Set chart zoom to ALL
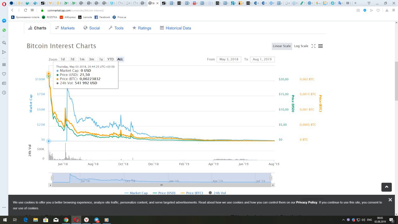The image size is (398, 224). pyautogui.click(x=120, y=59)
